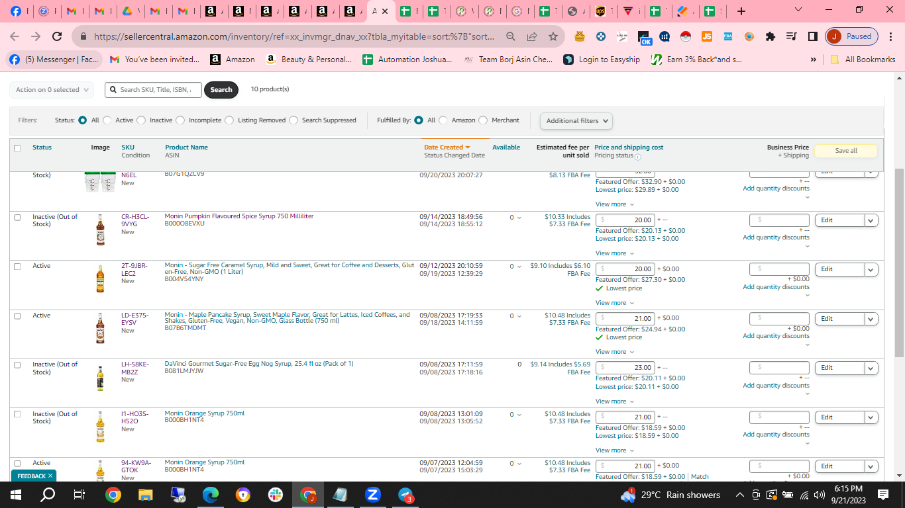This screenshot has width=905, height=508.
Task: Go back to the previous page
Action: tap(15, 37)
